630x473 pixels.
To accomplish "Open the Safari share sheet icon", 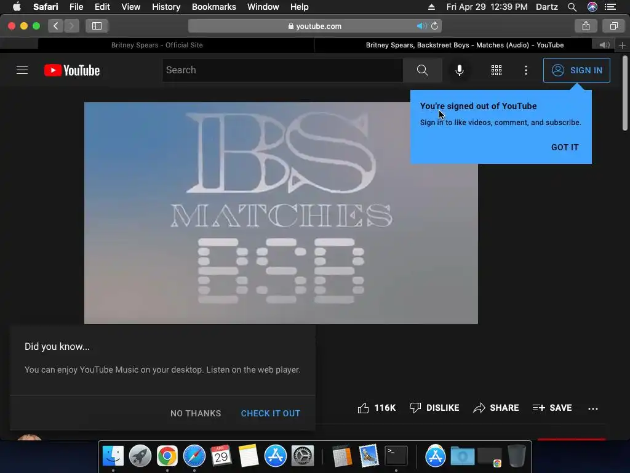I will [586, 26].
